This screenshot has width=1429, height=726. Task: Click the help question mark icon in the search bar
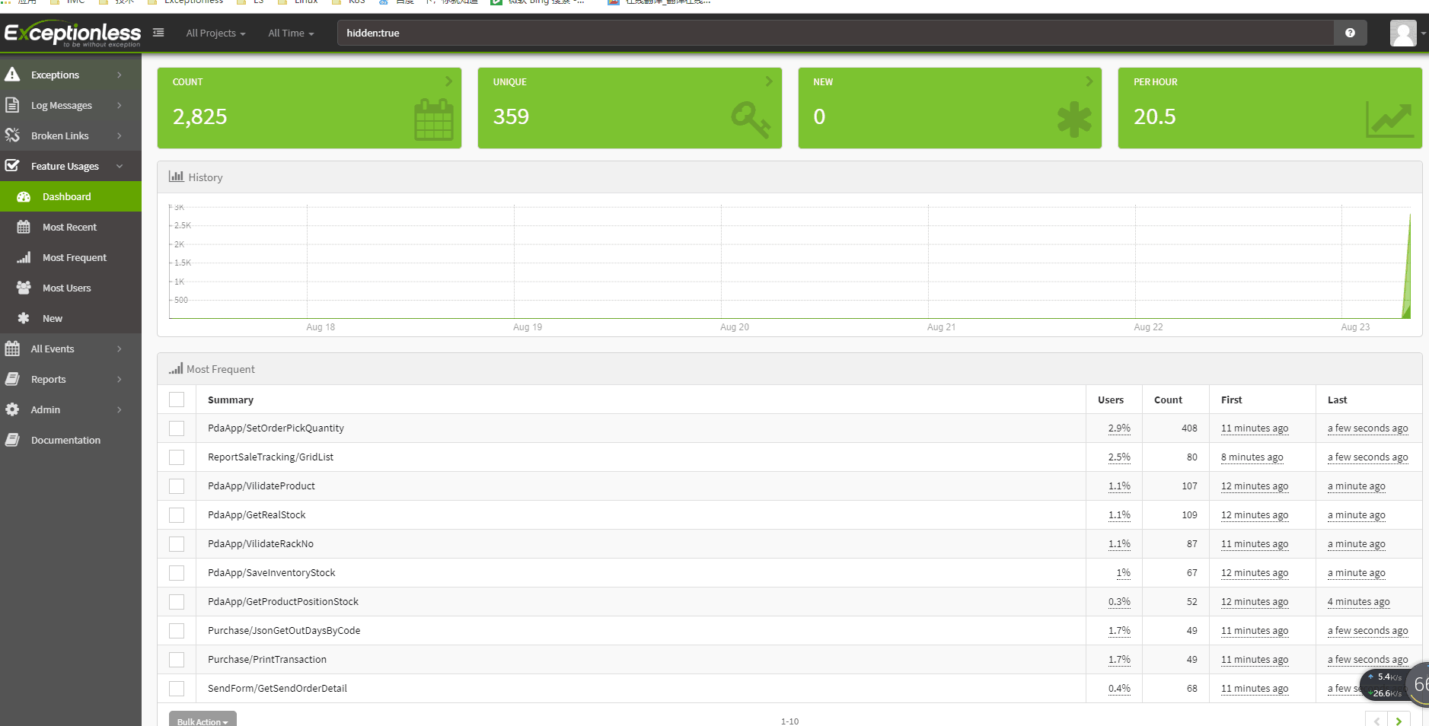click(x=1349, y=33)
